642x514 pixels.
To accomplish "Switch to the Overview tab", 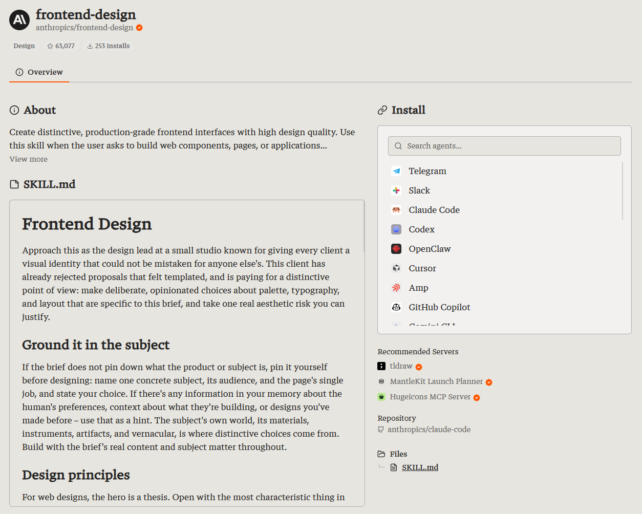I will click(39, 72).
